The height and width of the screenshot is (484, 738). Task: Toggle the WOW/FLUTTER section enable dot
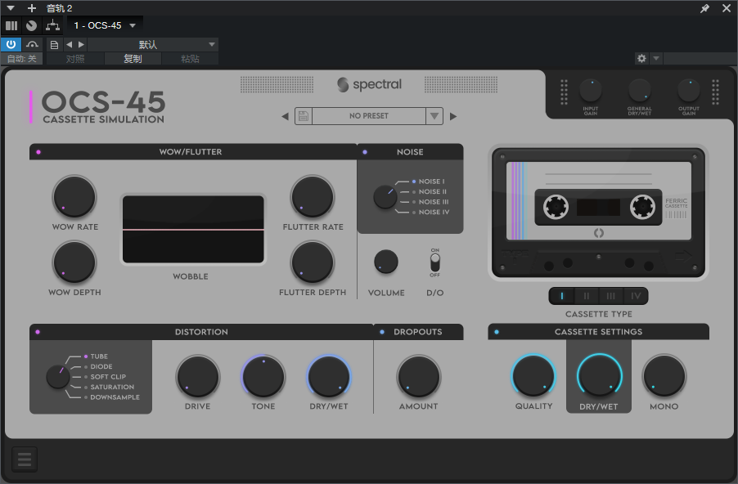38,152
